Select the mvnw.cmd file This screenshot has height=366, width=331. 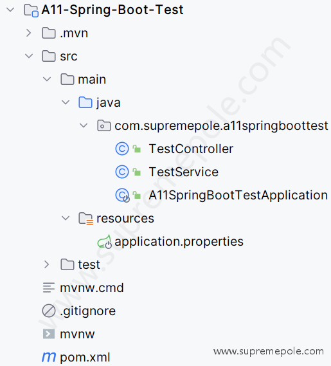click(x=92, y=288)
